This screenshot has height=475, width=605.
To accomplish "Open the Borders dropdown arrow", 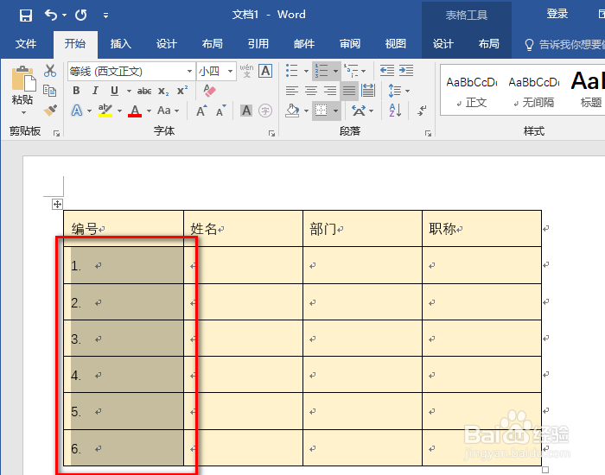I will (335, 111).
